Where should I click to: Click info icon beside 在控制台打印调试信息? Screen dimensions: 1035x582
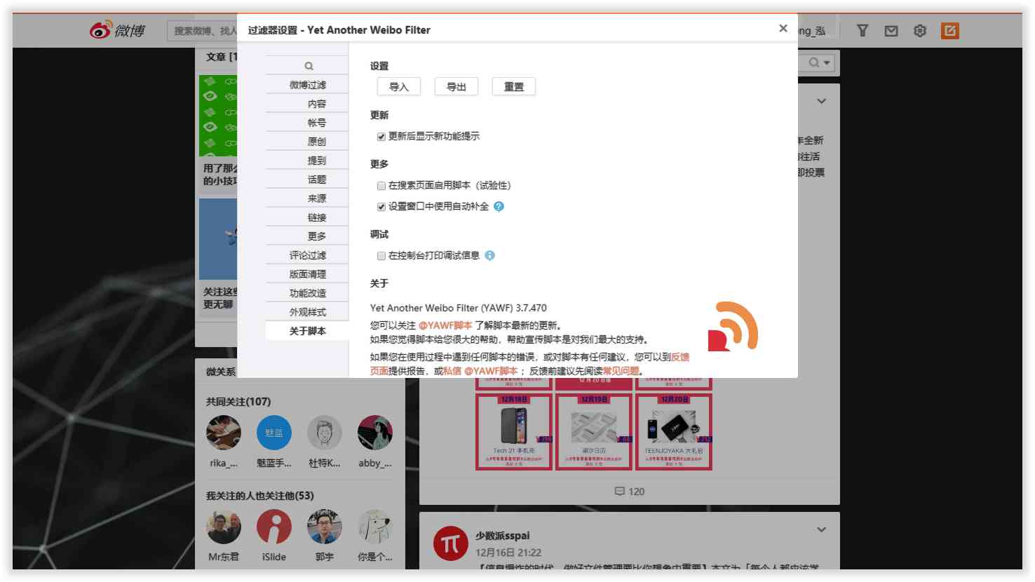click(489, 255)
